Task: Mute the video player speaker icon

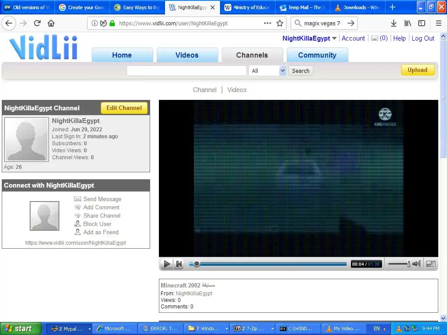Action: 416,264
